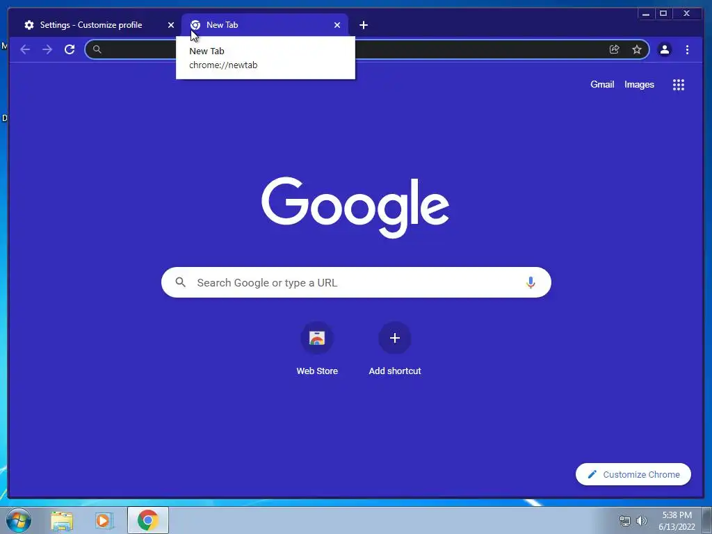712x534 pixels.
Task: Open the Chrome three-dot menu
Action: 687,49
